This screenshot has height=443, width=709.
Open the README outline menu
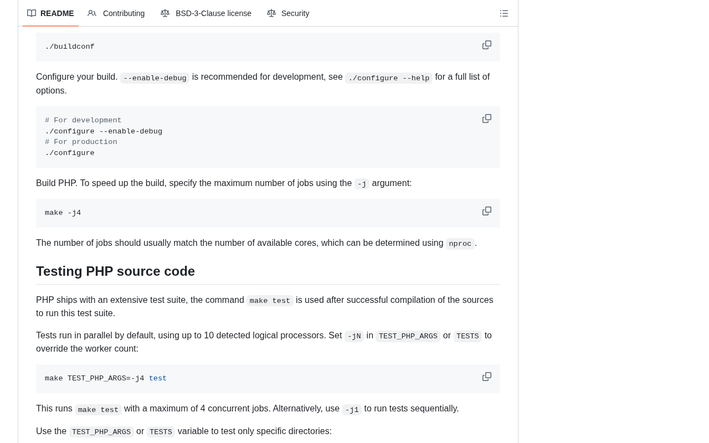click(x=504, y=13)
